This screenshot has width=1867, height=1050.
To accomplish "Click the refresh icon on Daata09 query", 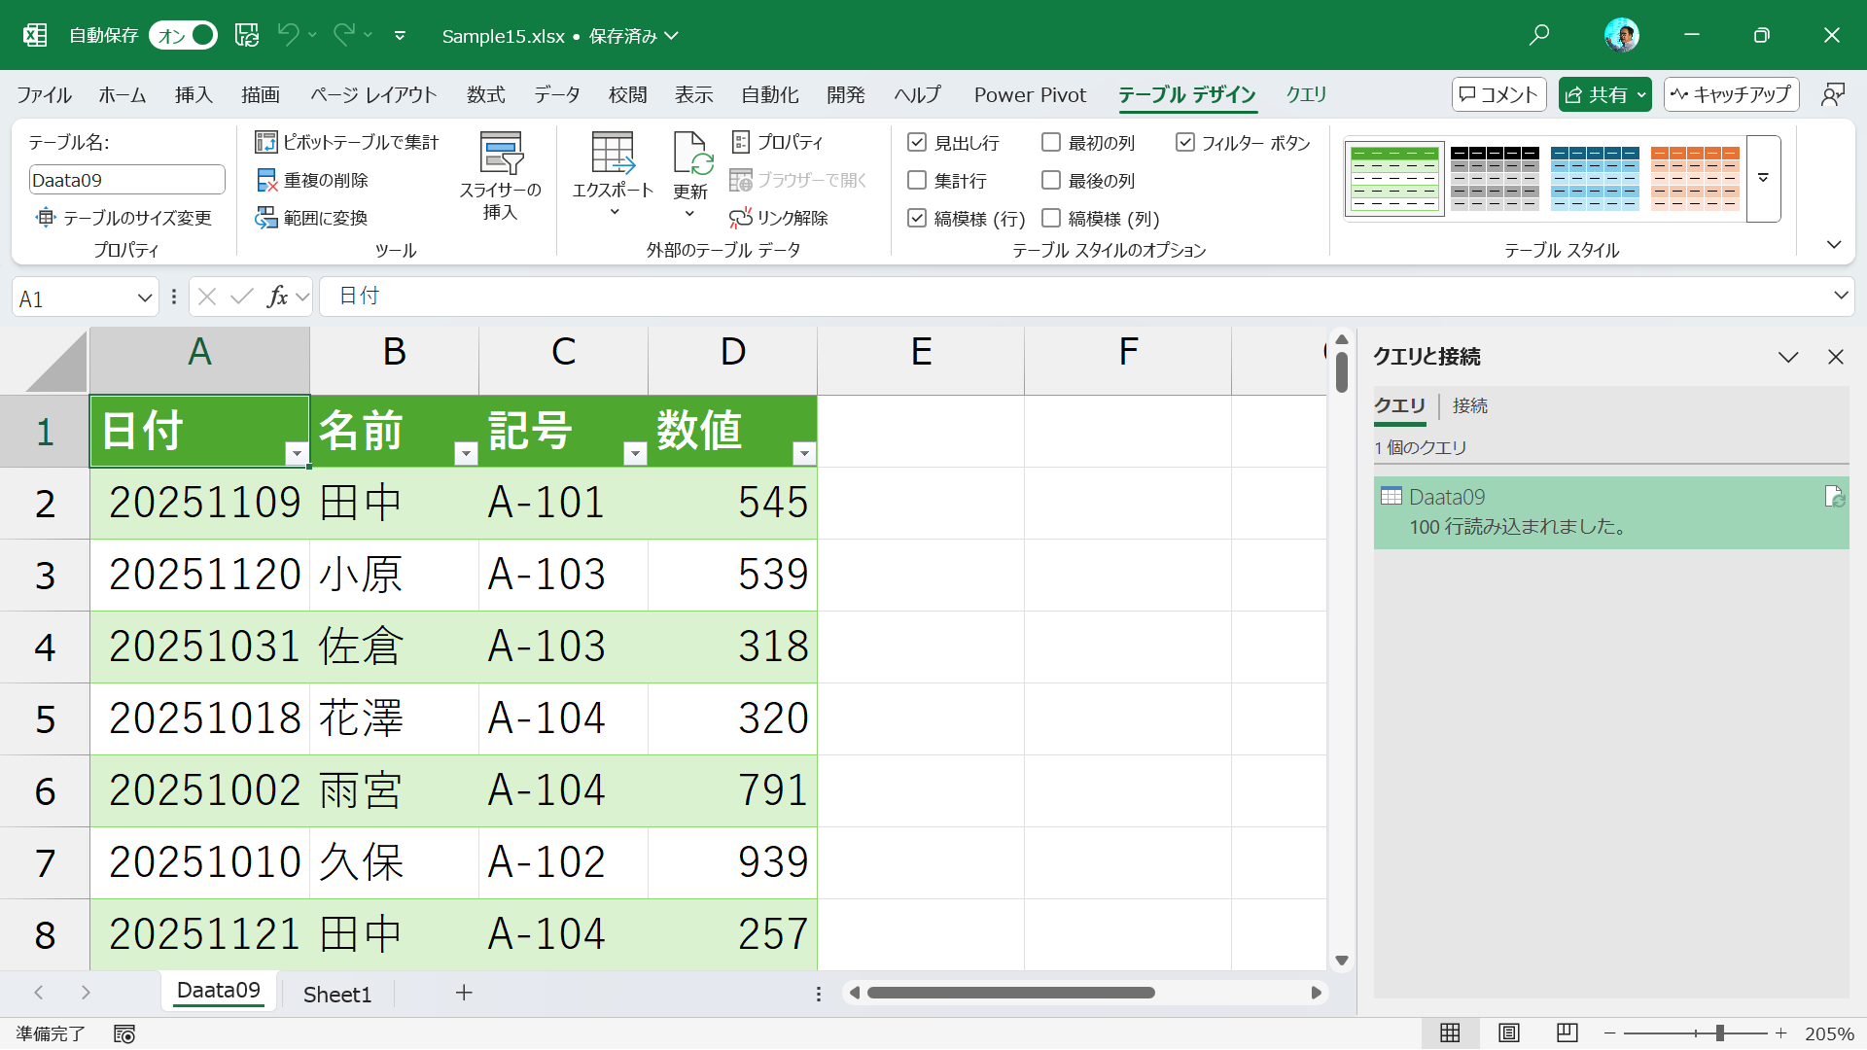I will [1834, 497].
